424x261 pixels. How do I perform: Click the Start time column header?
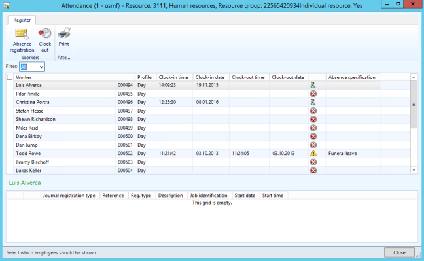pos(274,196)
